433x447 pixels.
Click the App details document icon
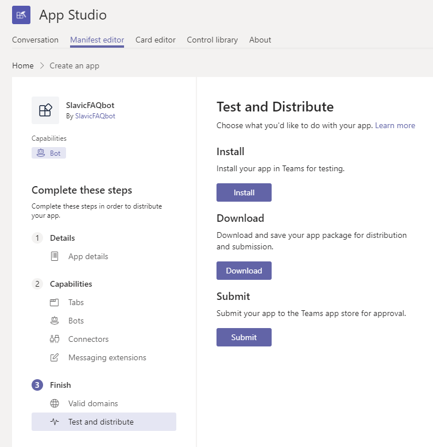55,256
